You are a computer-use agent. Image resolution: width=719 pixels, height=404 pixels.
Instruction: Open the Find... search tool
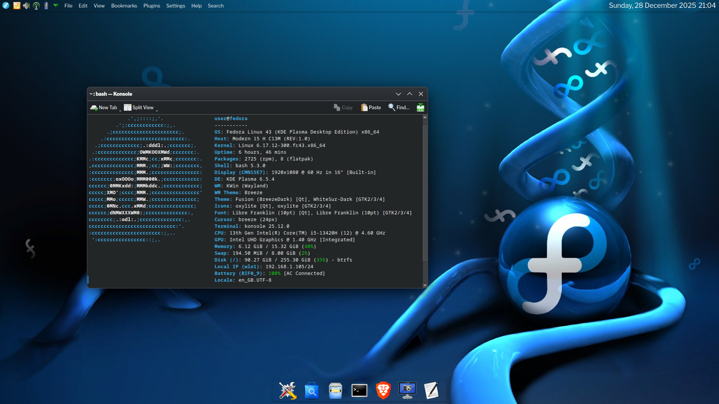(399, 108)
